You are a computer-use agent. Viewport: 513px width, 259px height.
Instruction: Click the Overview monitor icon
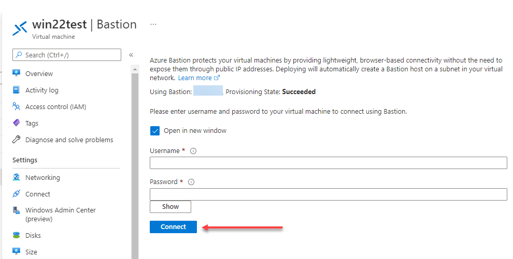tap(16, 73)
